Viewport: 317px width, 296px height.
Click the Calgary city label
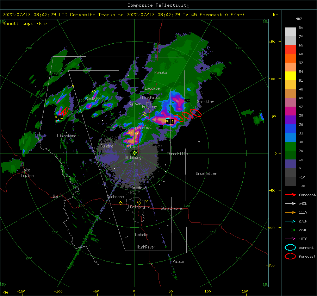pos(137,207)
